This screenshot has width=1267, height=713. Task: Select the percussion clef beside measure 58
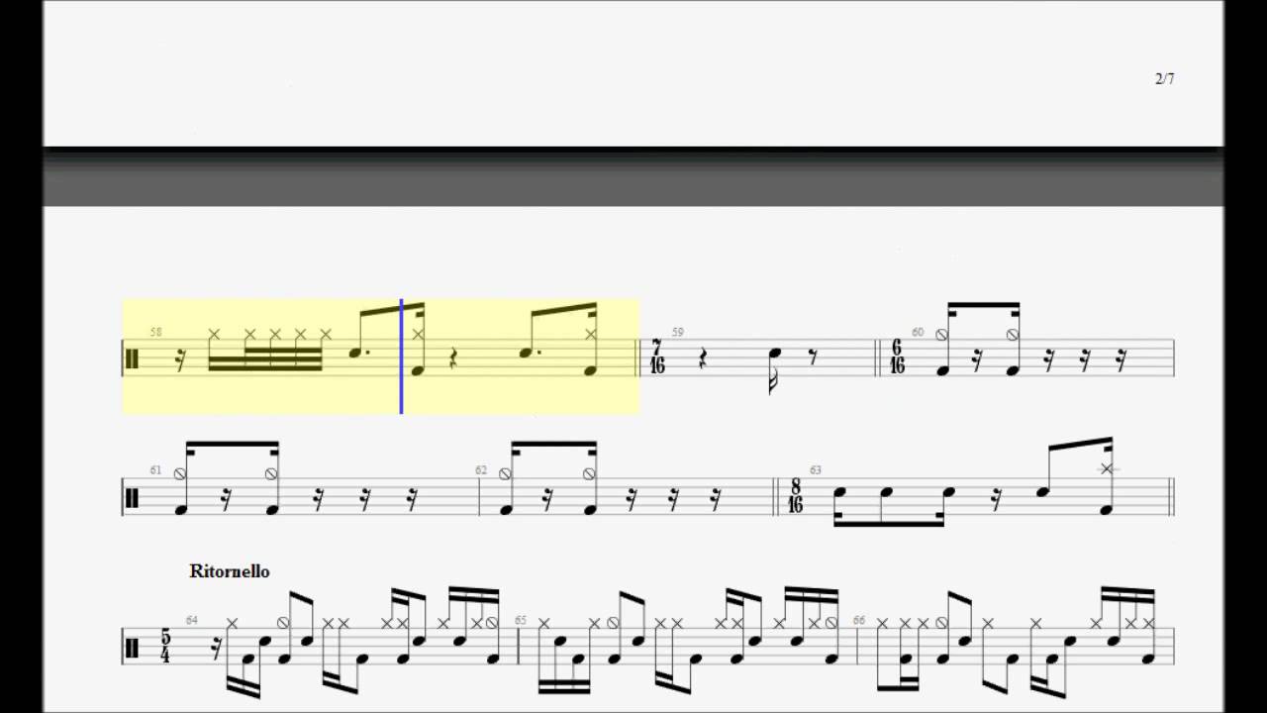(132, 357)
